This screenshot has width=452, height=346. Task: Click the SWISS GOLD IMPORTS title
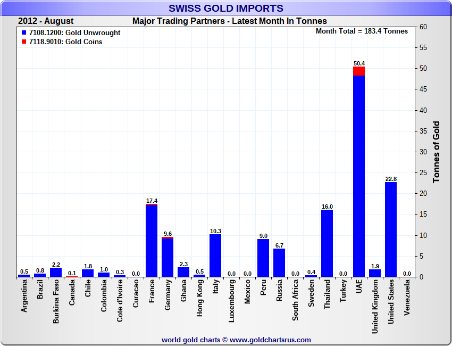point(226,8)
